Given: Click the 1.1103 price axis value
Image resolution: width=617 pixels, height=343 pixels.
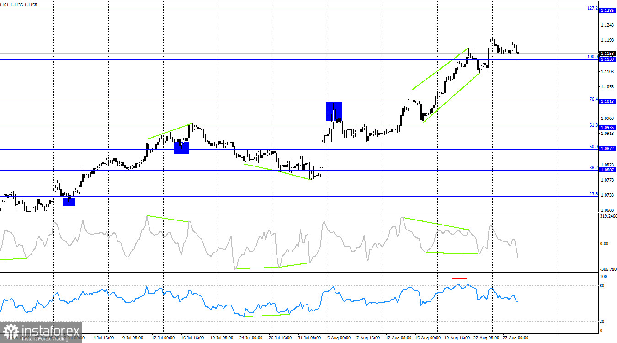Looking at the screenshot, I should click(607, 72).
